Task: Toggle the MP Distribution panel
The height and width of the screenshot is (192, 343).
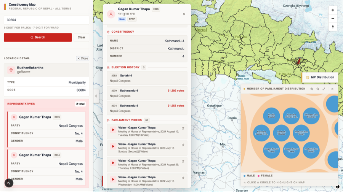Action: pyautogui.click(x=320, y=77)
